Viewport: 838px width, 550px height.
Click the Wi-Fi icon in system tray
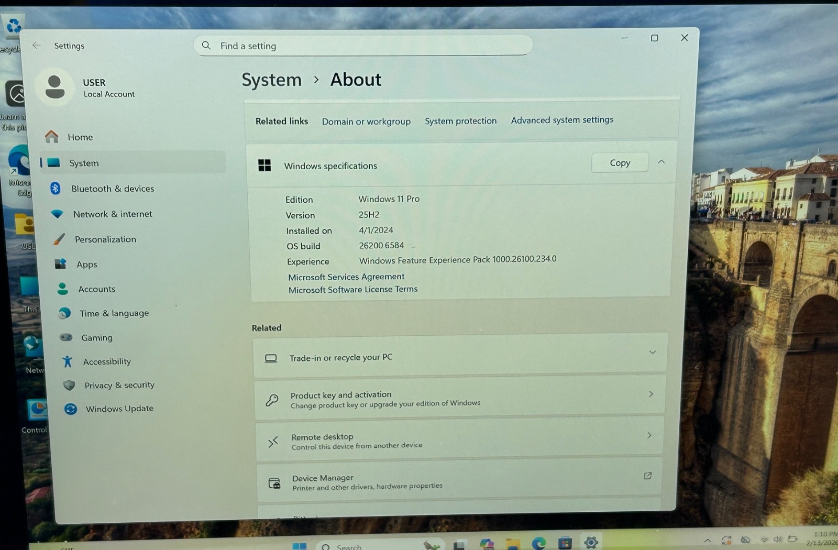764,540
